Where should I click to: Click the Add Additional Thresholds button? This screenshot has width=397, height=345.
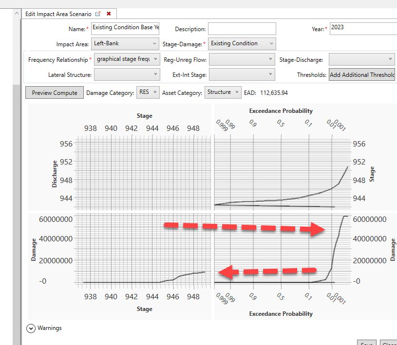363,75
